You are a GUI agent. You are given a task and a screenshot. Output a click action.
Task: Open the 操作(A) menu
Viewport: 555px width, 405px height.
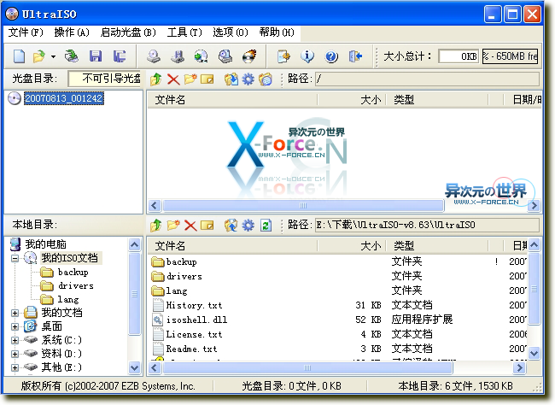[x=72, y=32]
